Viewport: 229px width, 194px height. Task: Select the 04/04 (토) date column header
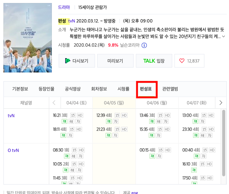pyautogui.click(x=76, y=103)
